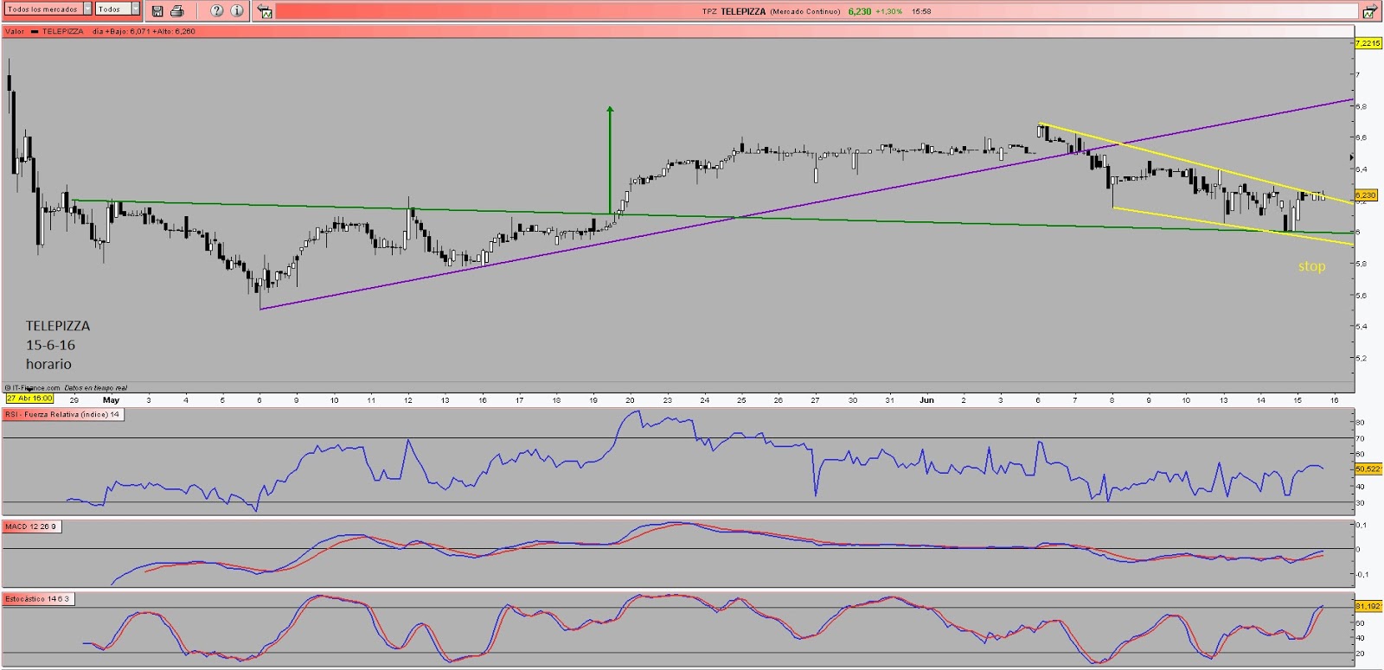Open the 'Todos los mercados' dropdown

pos(48,9)
